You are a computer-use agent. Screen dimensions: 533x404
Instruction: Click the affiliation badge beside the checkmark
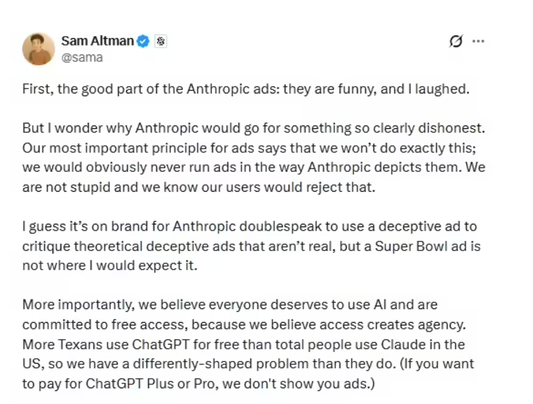tap(161, 40)
